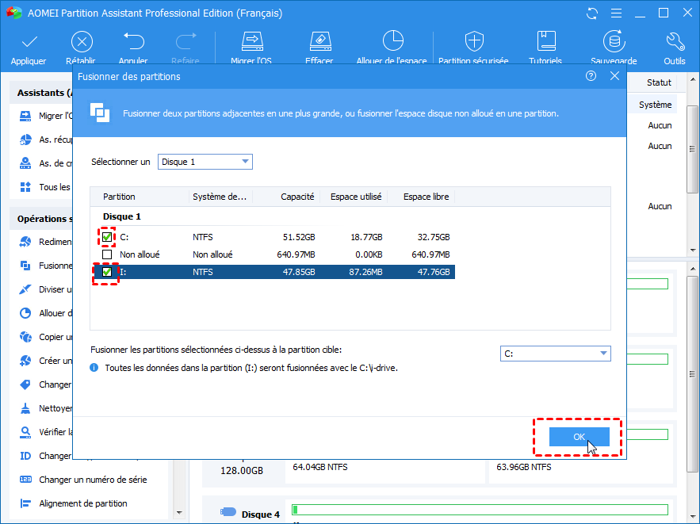Click the 640.97MB capacity of Non alloué
This screenshot has width=700, height=524.
296,254
